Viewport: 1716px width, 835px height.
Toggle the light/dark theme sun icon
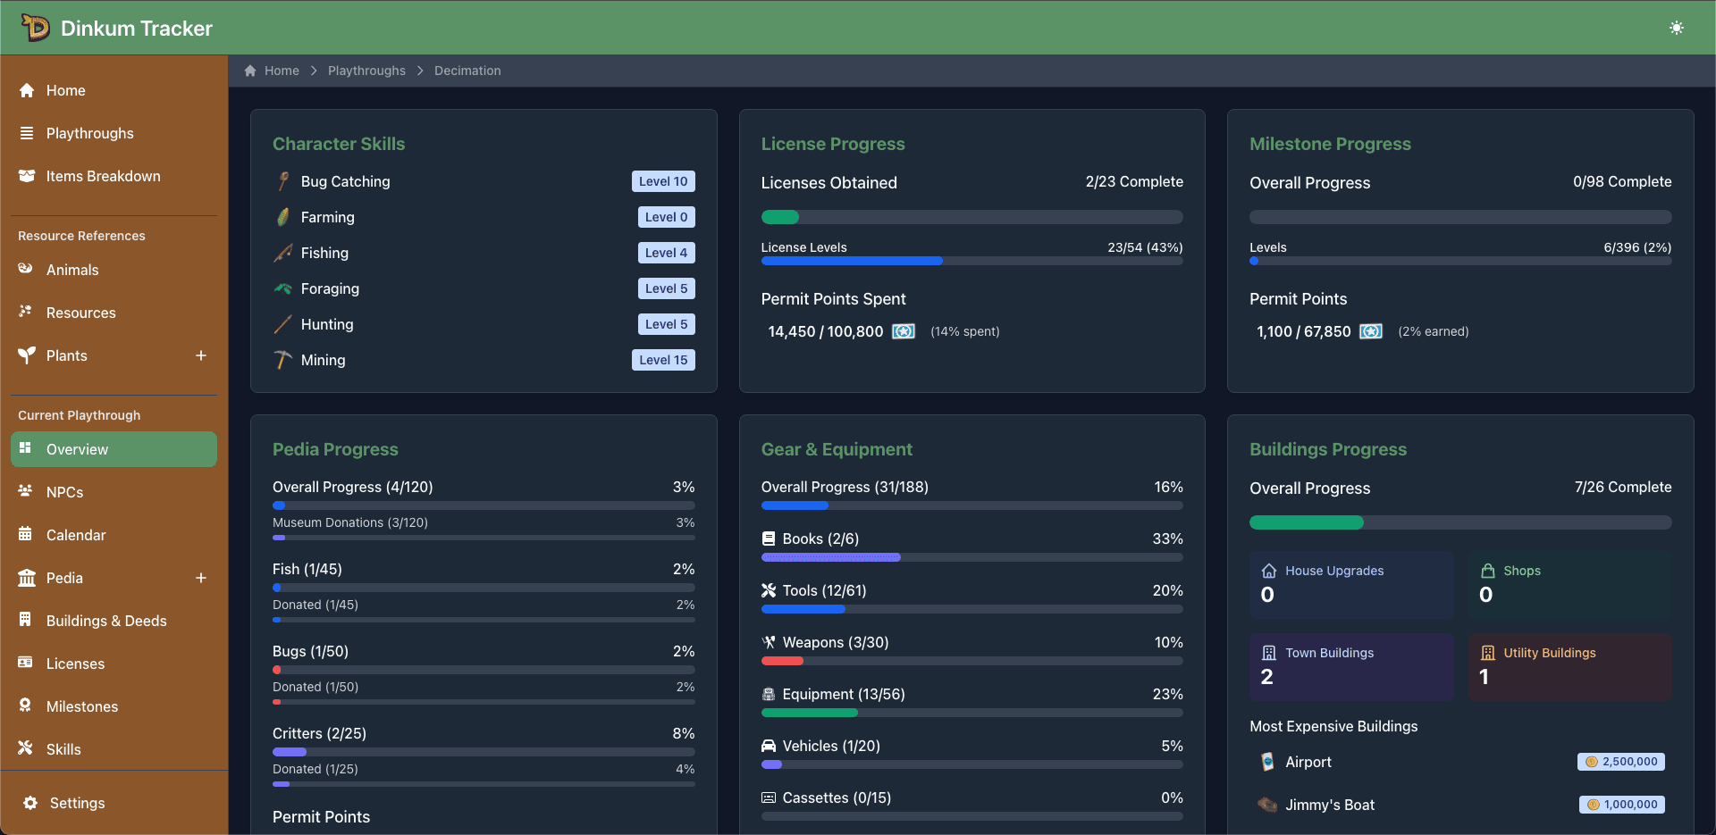(1676, 28)
